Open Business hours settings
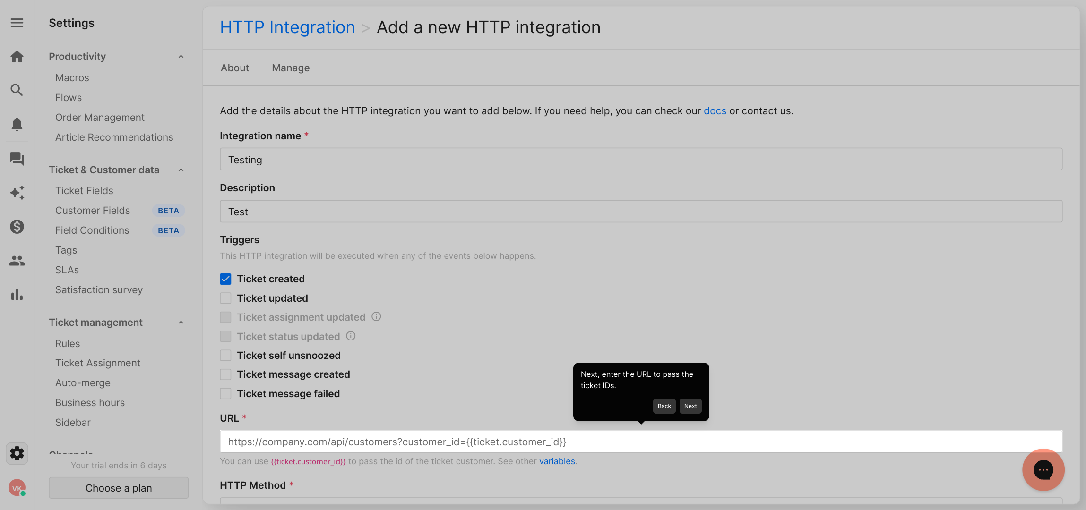 point(90,403)
